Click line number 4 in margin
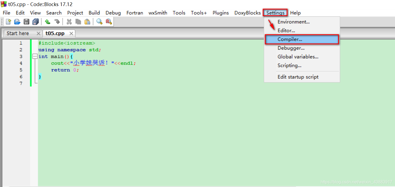The image size is (395, 187). point(21,63)
